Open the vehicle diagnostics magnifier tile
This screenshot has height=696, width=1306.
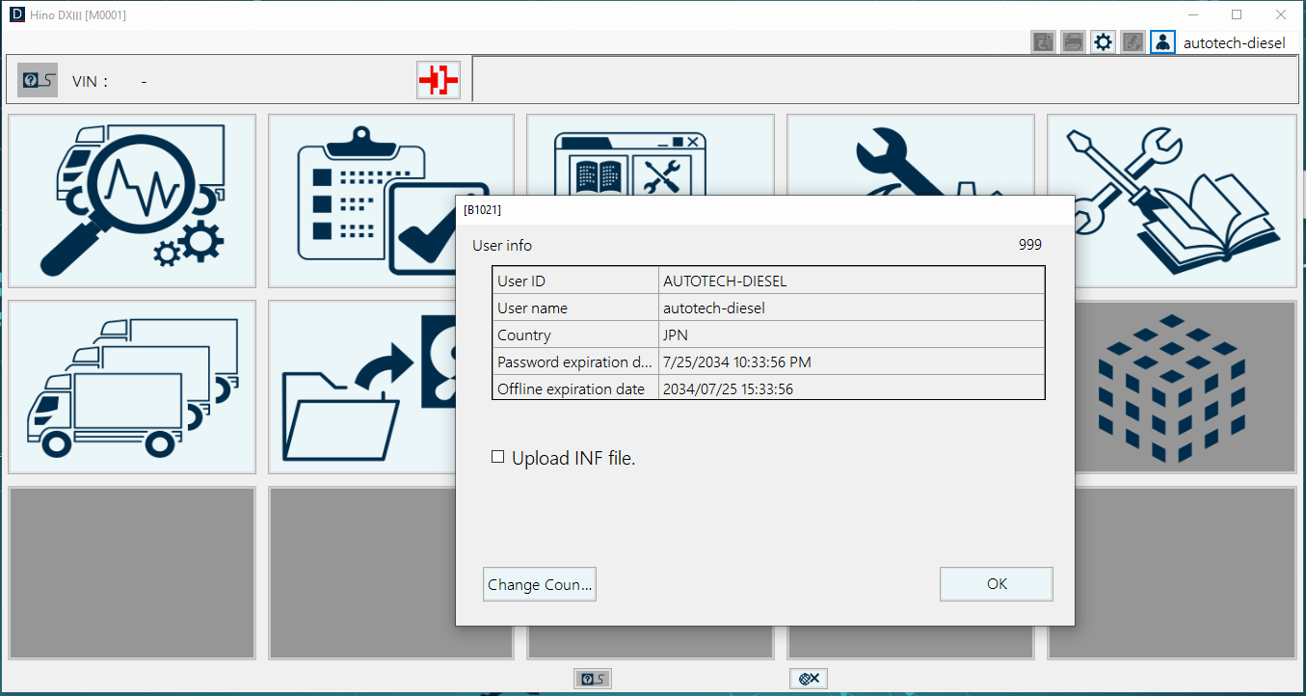coord(132,201)
